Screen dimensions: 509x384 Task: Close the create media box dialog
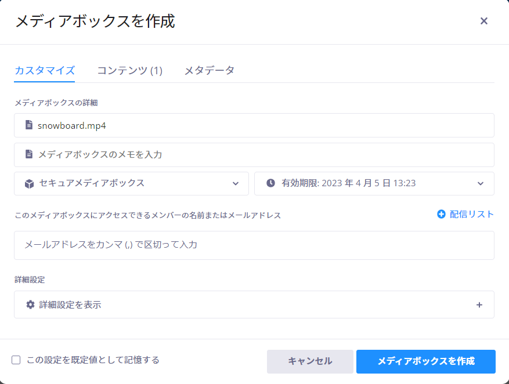[x=483, y=21]
